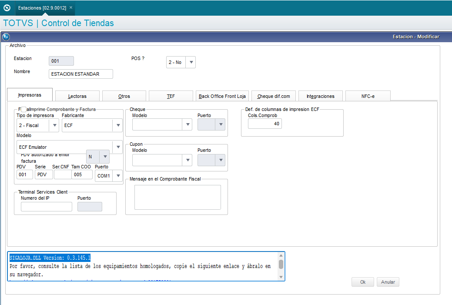Expand the Modelo ECF Emulator dropdown
The width and height of the screenshot is (452, 305).
pyautogui.click(x=118, y=147)
